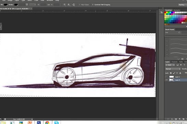Open Photoshop from the taskbar
The image size is (187, 124).
(39, 123)
